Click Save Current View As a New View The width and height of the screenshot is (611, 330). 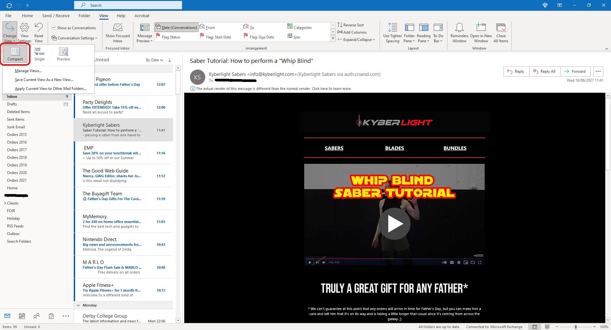point(44,80)
